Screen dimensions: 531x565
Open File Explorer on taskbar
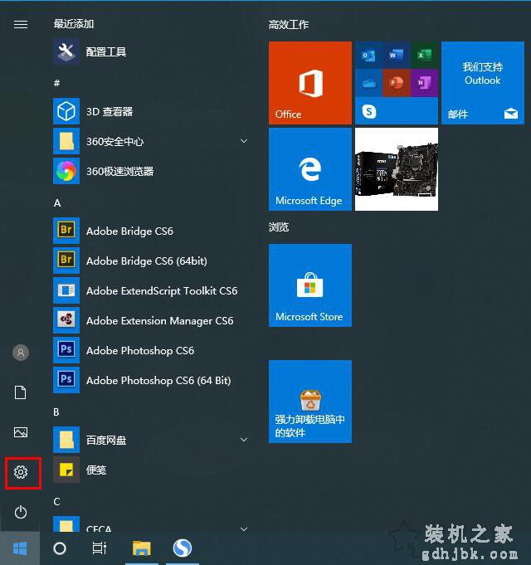click(142, 548)
